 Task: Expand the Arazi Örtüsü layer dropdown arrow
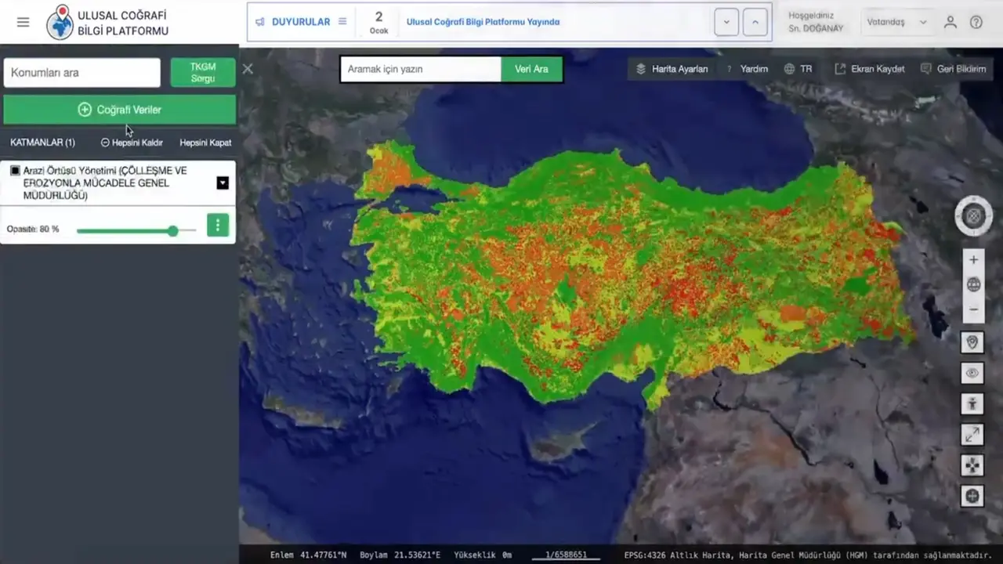click(223, 183)
